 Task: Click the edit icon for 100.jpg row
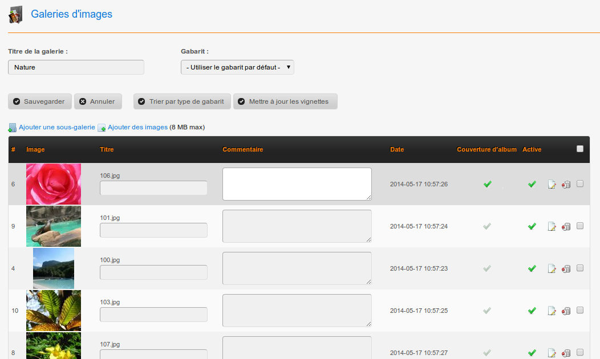(x=552, y=269)
